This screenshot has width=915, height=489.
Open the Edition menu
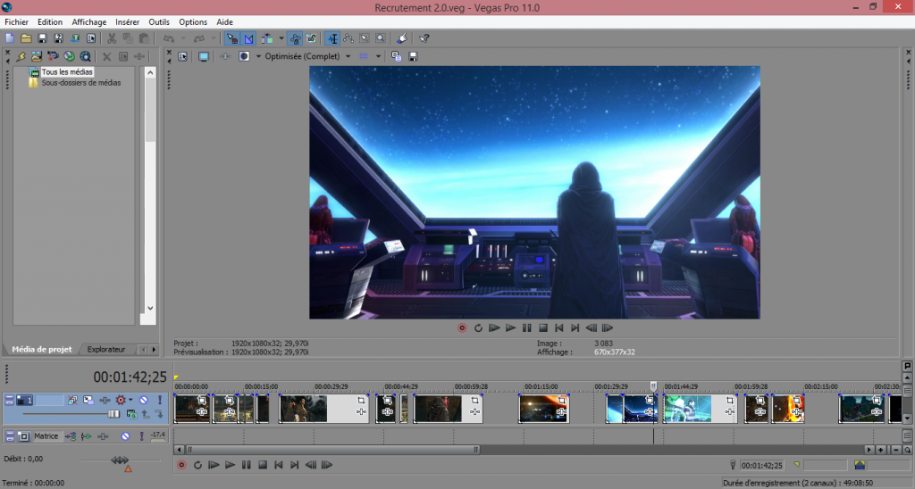point(50,22)
